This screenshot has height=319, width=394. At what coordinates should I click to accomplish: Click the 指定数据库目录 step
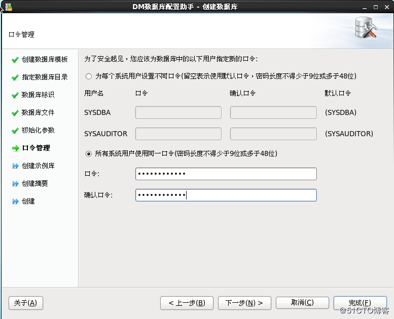pyautogui.click(x=45, y=77)
